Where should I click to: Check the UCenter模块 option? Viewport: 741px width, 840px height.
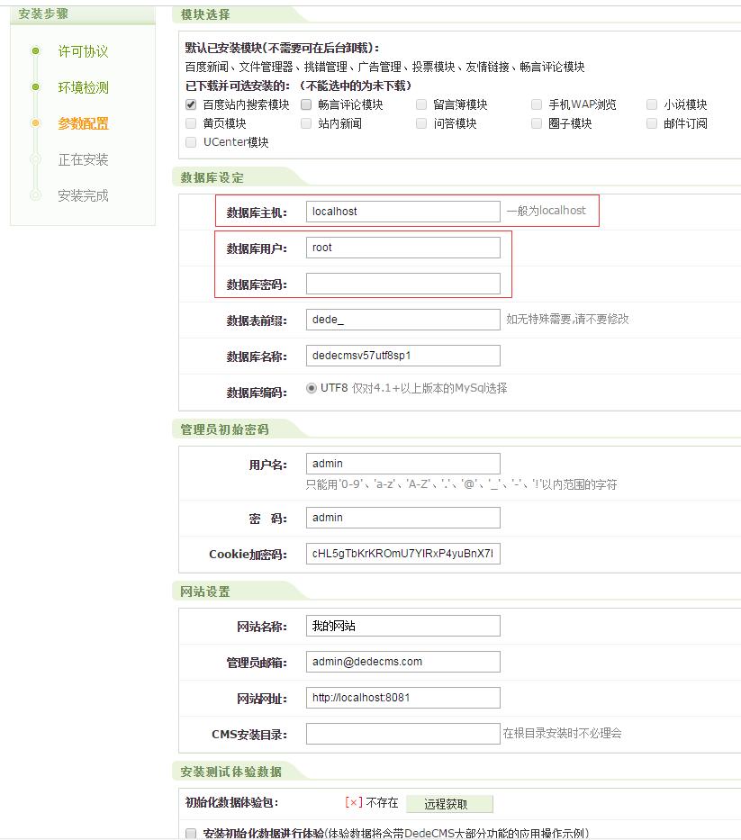click(x=190, y=142)
